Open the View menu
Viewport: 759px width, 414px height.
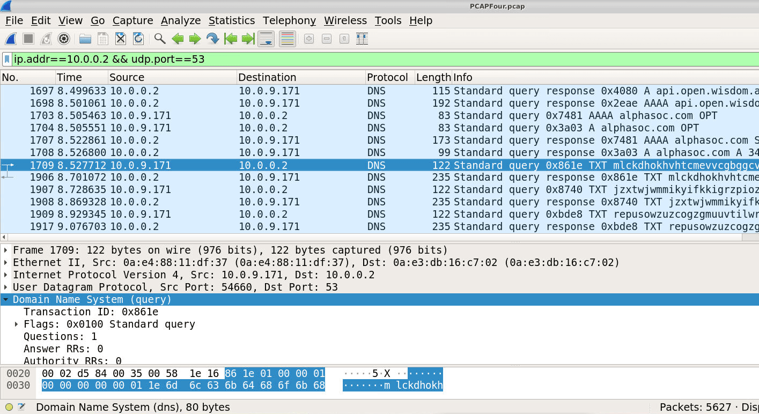click(71, 20)
